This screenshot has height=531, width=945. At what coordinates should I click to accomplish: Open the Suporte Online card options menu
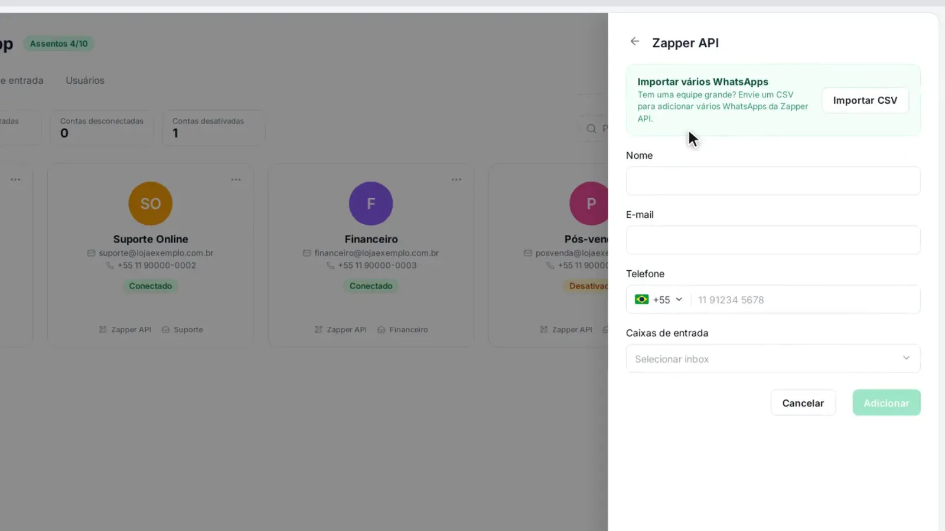(236, 179)
